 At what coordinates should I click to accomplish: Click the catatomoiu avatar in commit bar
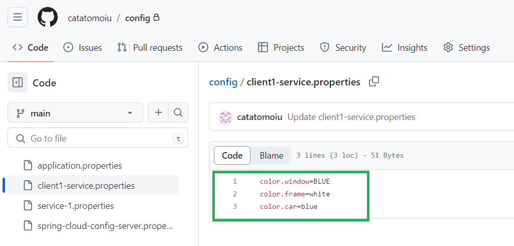[x=225, y=117]
